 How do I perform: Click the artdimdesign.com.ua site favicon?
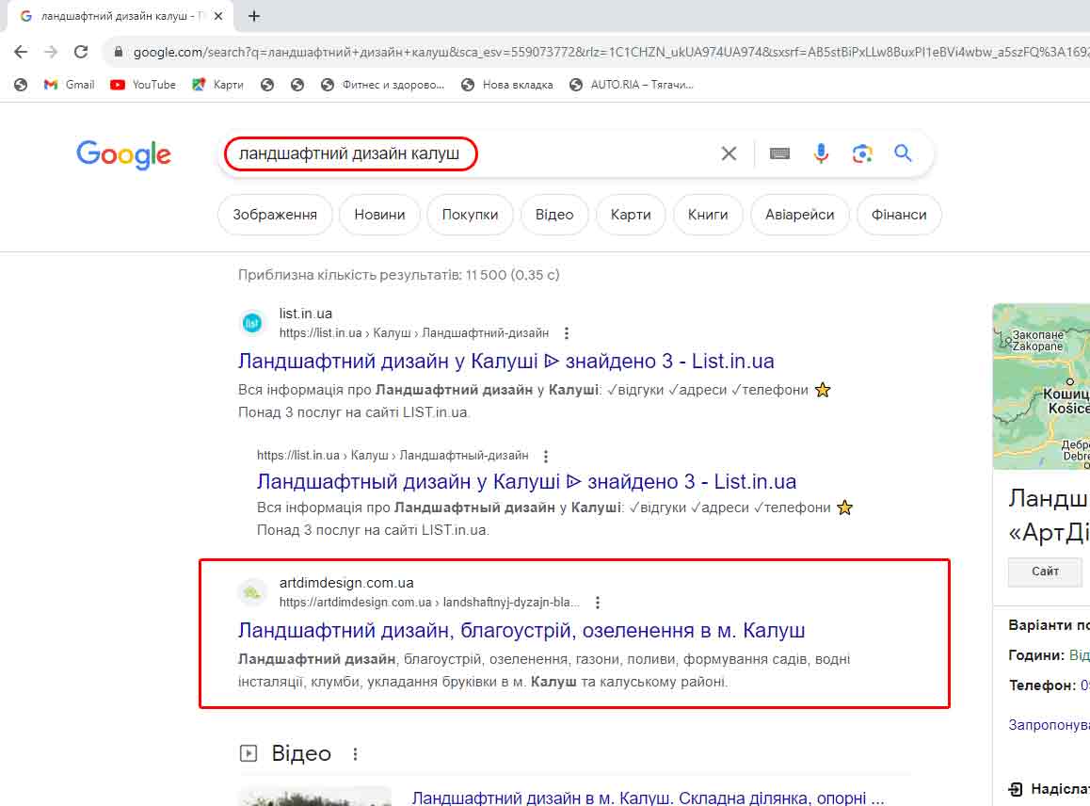[251, 592]
